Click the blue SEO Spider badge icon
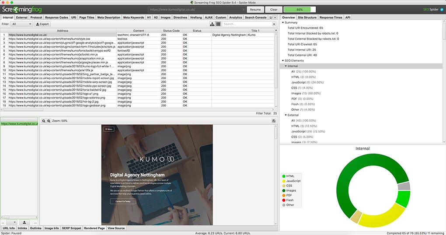Screen dimensions: 446x235 (442, 9)
